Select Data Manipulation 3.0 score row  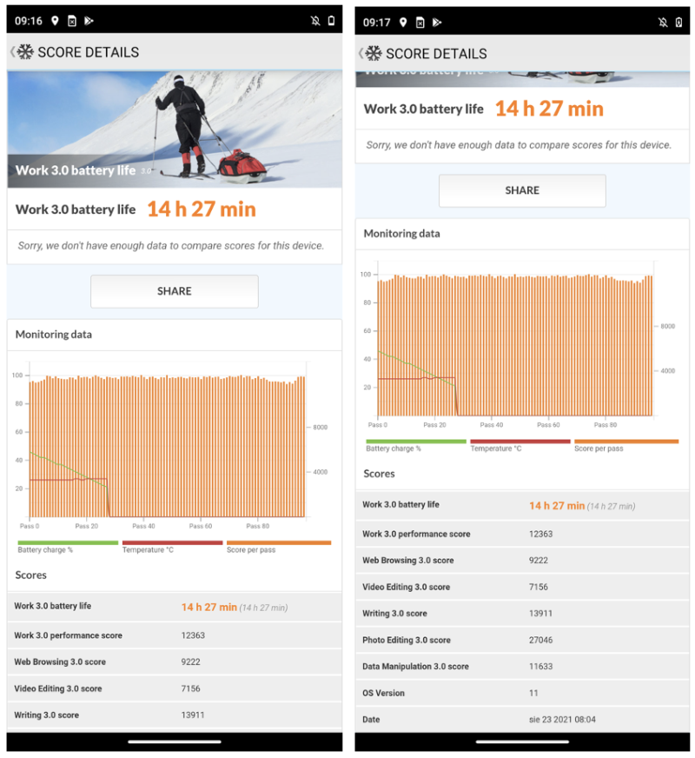click(x=522, y=667)
